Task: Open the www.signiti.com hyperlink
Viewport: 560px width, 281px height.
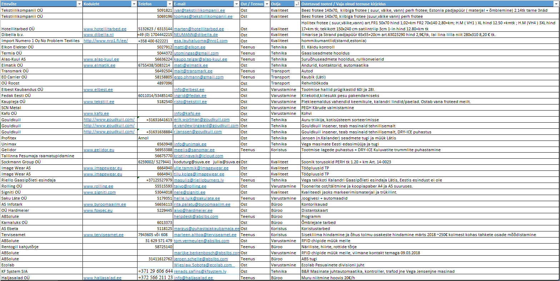Action: point(100,192)
